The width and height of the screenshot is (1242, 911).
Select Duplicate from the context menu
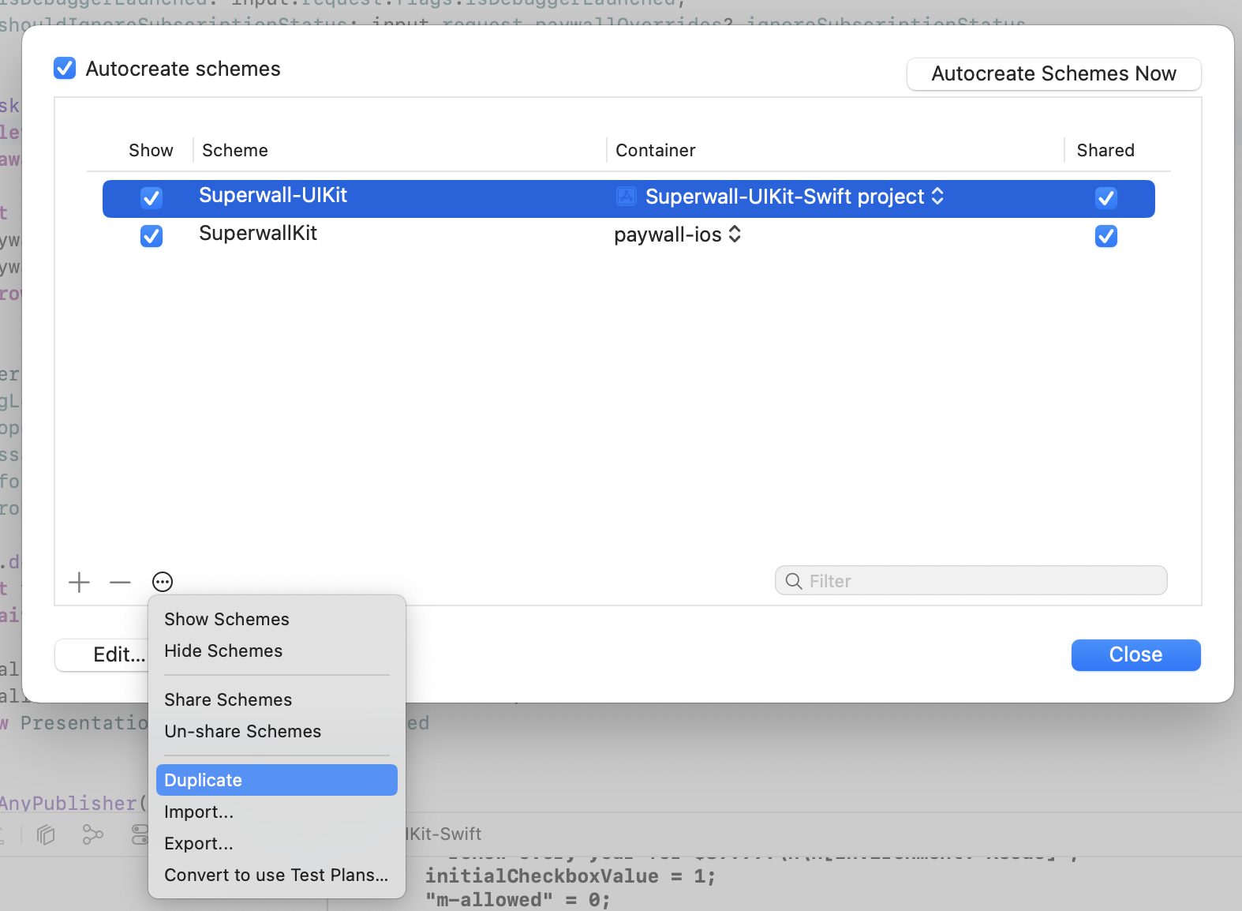(x=276, y=780)
